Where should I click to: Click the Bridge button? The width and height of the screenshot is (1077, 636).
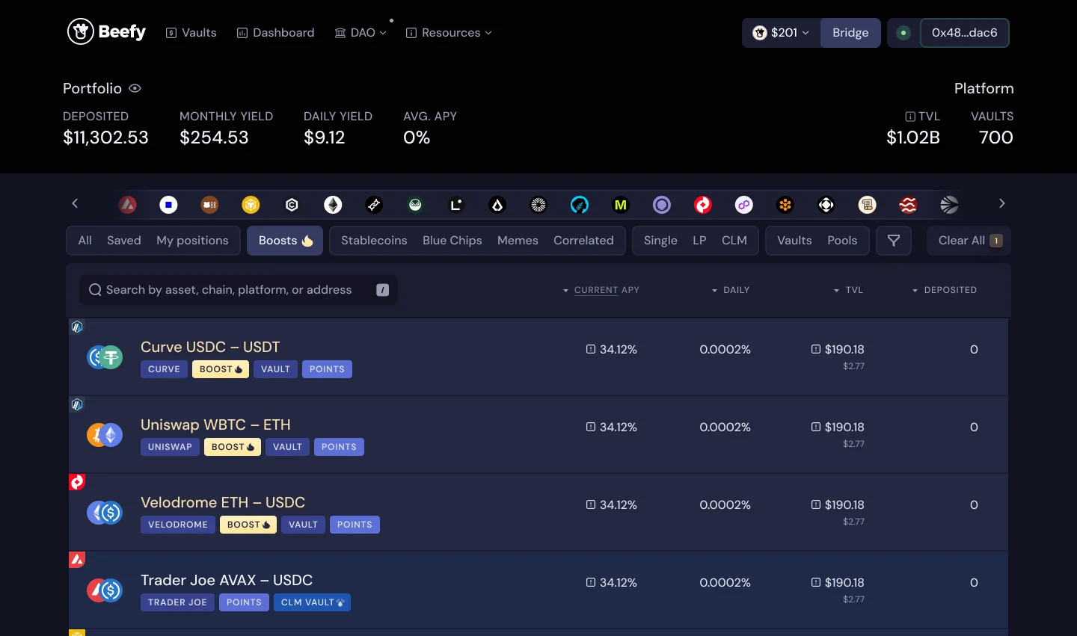point(850,33)
